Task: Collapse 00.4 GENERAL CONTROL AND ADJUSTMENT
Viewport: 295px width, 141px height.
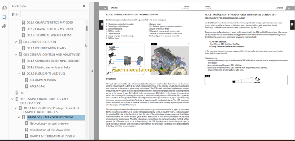Action: pos(16,54)
